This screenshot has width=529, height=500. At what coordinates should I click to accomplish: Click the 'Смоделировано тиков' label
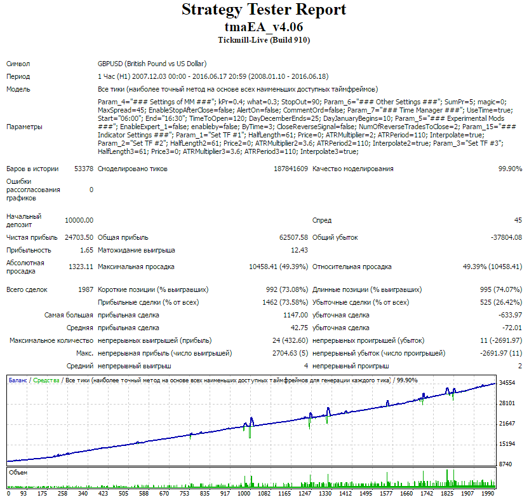click(133, 169)
